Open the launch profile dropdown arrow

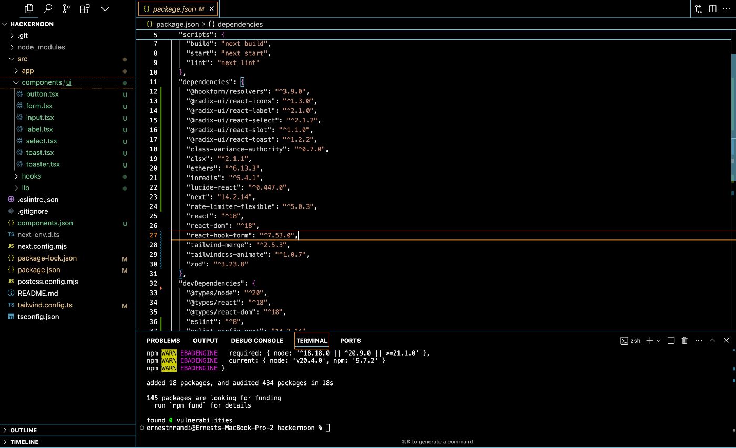point(658,340)
